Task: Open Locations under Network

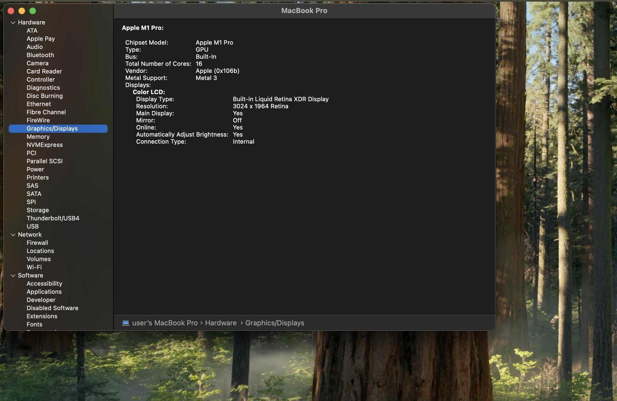Action: [x=40, y=251]
